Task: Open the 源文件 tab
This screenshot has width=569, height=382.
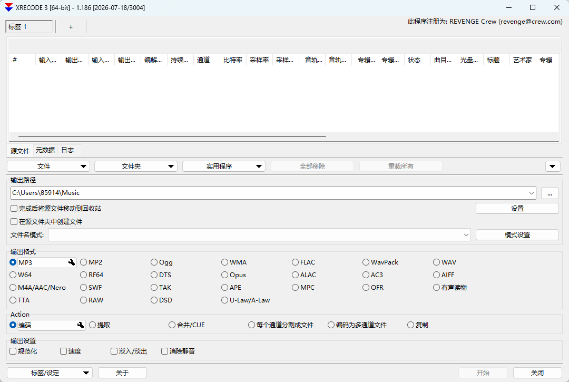Action: (20, 151)
